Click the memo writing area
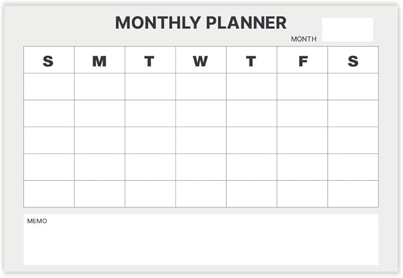 pos(201,243)
